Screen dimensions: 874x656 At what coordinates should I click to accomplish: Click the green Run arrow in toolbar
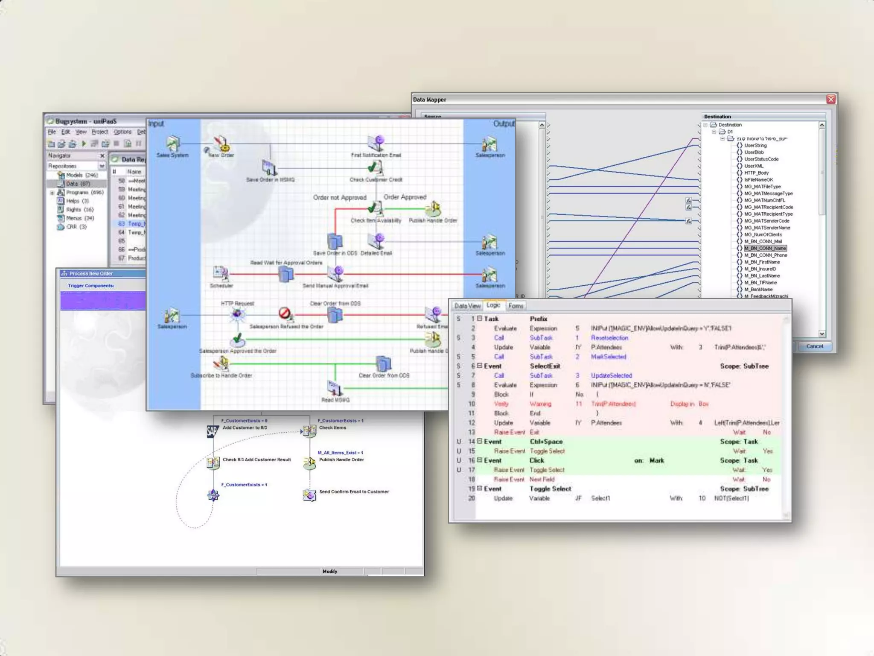click(84, 144)
